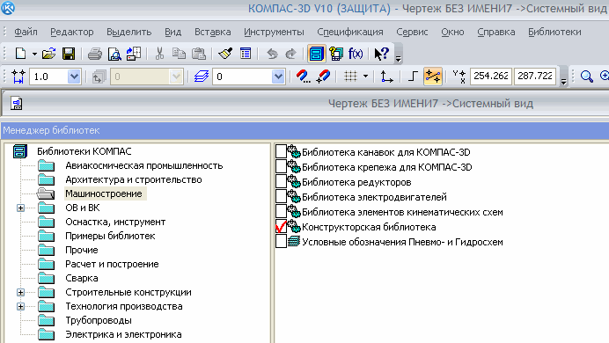Image resolution: width=609 pixels, height=343 pixels.
Task: Check Библиотека канавок для КОМПАС-3D
Action: (x=281, y=151)
